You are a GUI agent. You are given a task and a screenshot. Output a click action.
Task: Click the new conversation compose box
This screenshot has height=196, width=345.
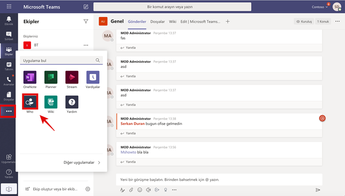tap(219, 179)
